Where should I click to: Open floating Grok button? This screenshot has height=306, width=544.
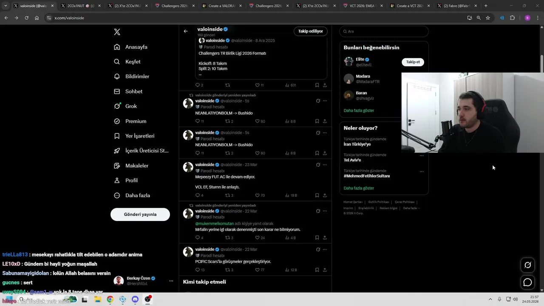pyautogui.click(x=527, y=265)
